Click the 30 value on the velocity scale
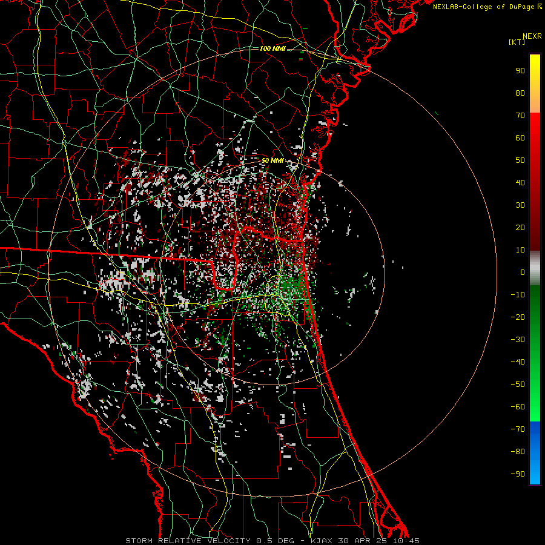The width and height of the screenshot is (545, 545). click(x=520, y=205)
